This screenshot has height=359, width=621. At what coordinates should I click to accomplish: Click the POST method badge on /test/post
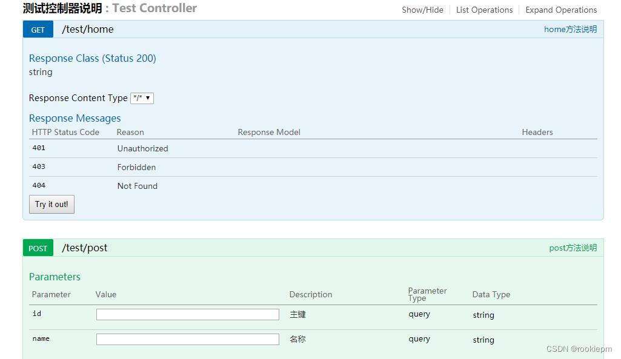click(x=38, y=248)
